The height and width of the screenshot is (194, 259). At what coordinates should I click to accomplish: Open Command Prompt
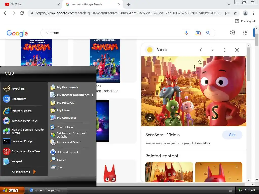(18, 141)
